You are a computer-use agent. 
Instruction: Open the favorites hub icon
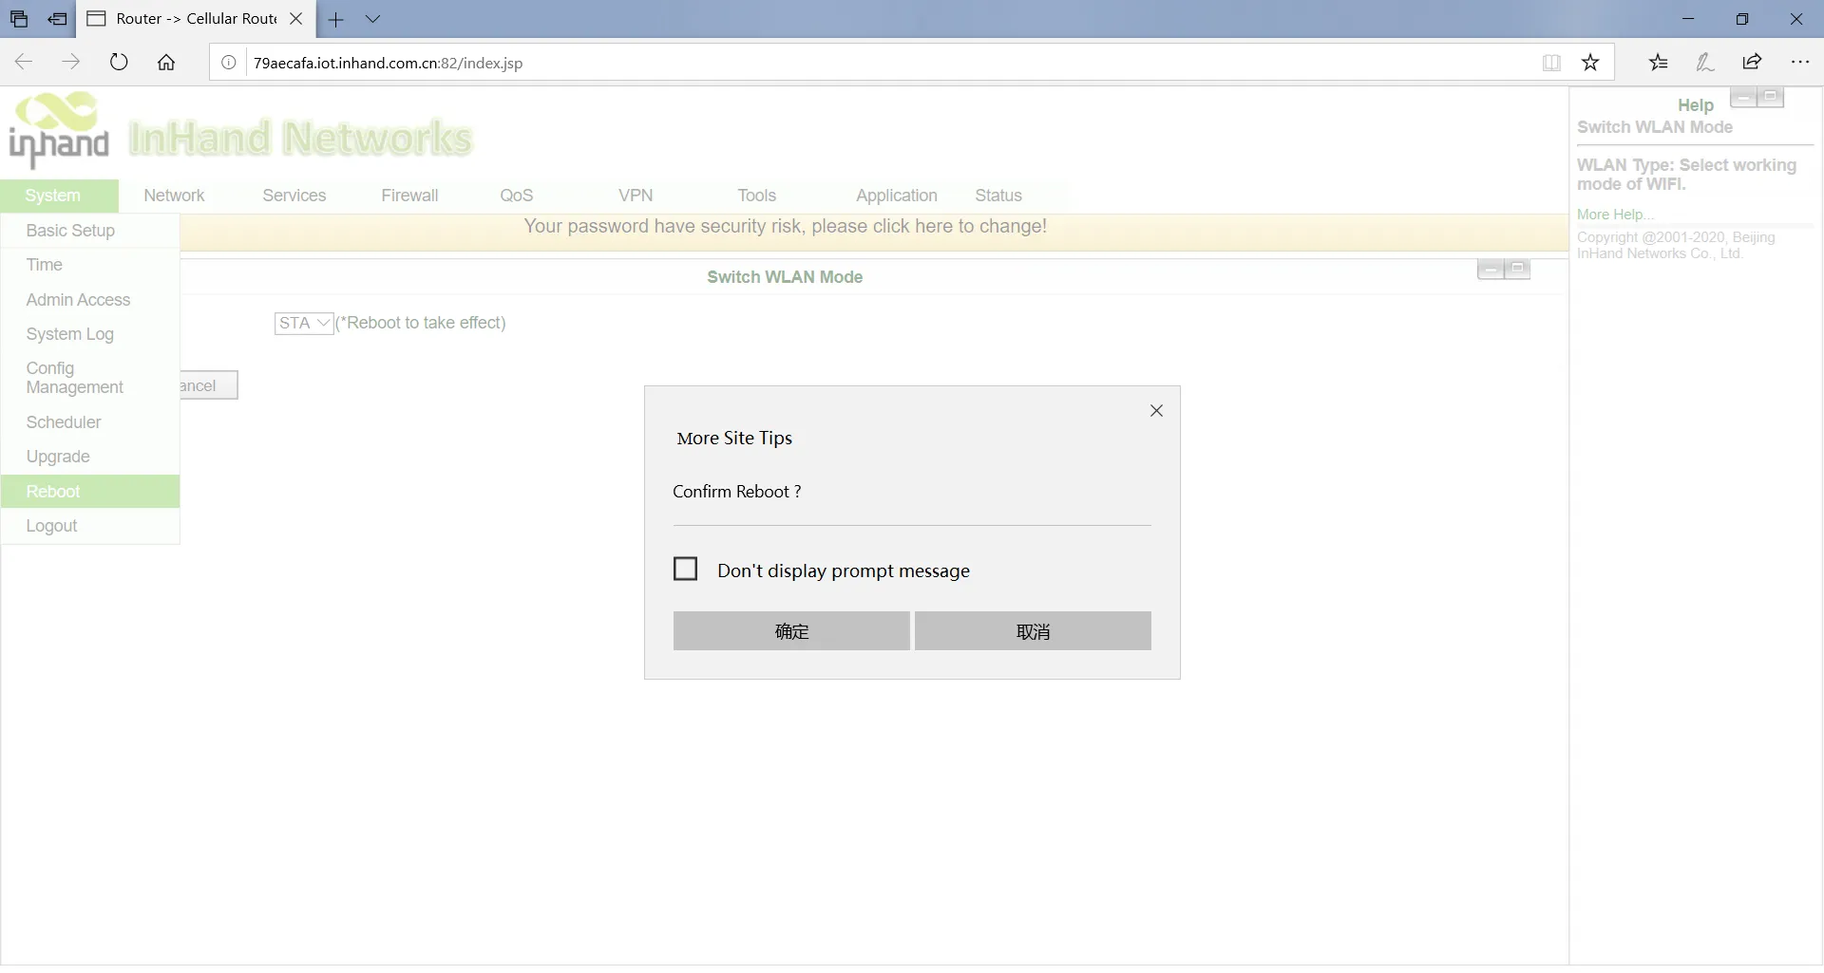(1659, 63)
